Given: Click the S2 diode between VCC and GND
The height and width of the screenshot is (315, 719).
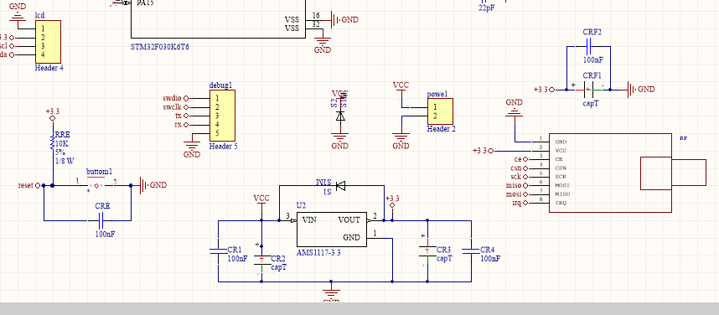Looking at the screenshot, I should (340, 116).
